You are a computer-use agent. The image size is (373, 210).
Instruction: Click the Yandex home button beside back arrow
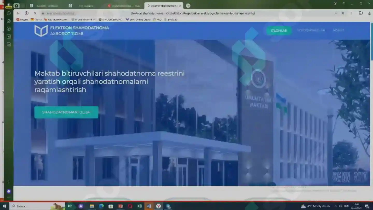26,13
